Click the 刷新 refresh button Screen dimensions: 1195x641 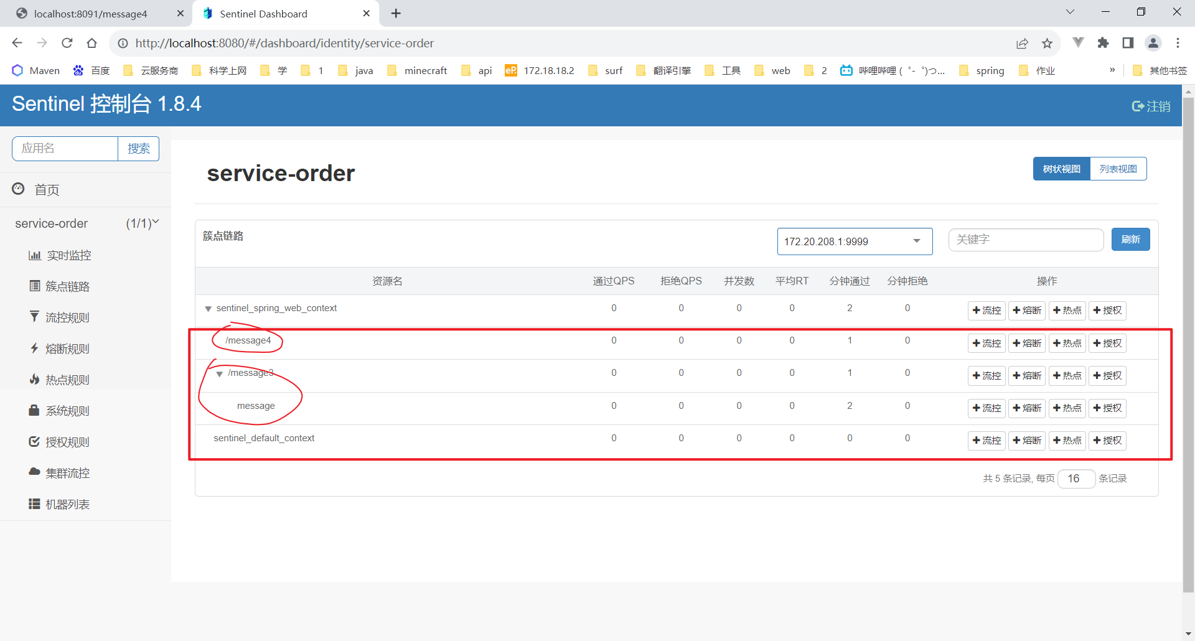pyautogui.click(x=1131, y=240)
